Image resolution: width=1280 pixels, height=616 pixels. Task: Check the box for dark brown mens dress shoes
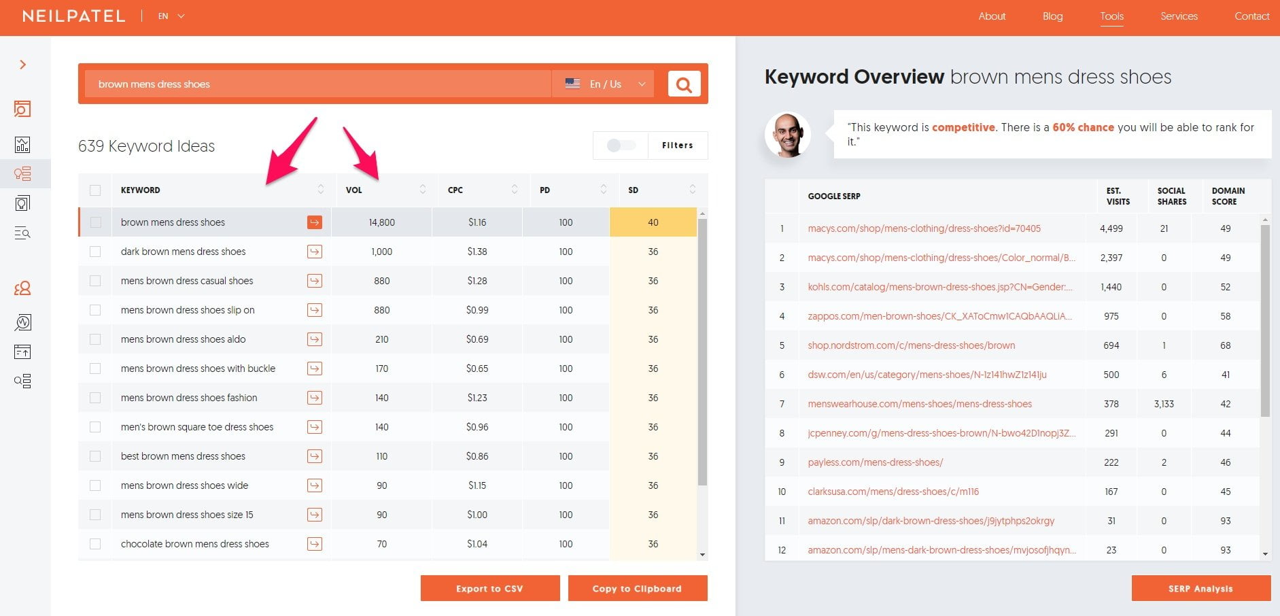95,252
